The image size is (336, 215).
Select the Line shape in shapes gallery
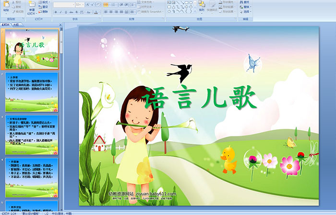point(178,2)
